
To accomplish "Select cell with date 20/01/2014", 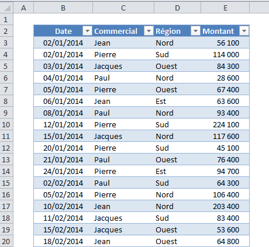I will [x=63, y=148].
